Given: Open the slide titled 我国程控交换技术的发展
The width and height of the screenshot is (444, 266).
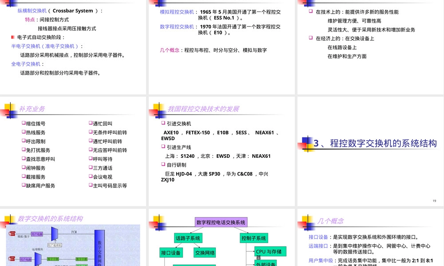Looking at the screenshot, I should click(222, 151).
